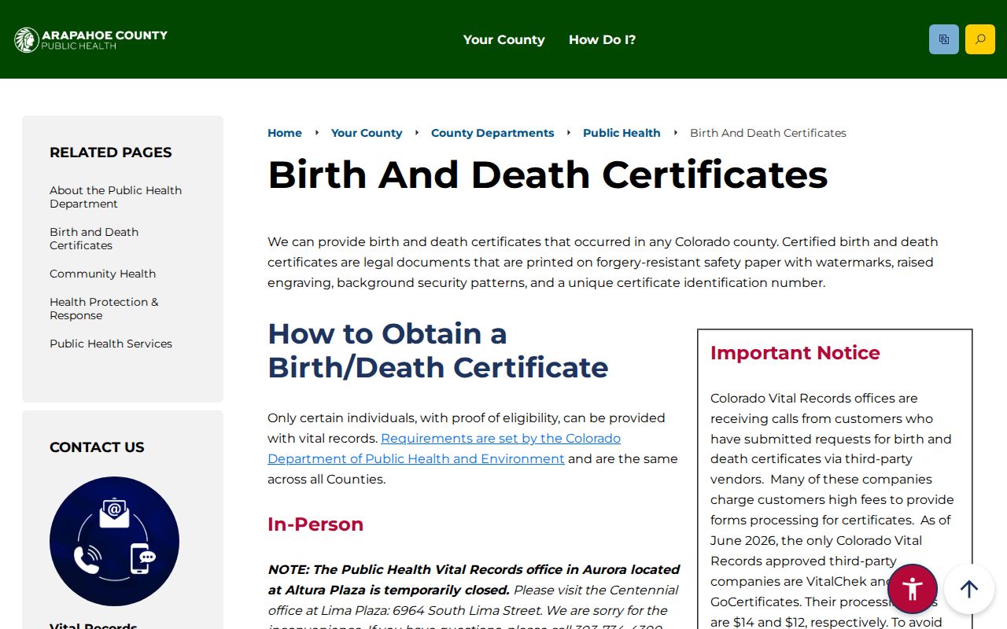
Task: Open the translate language icon button
Action: click(x=944, y=39)
